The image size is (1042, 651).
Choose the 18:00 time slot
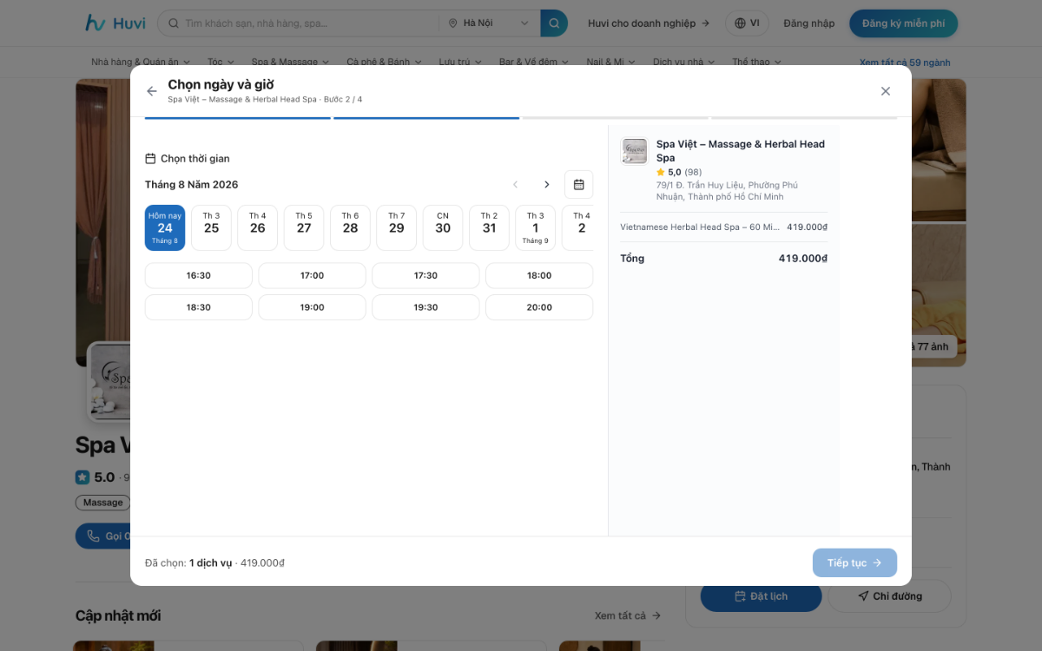(539, 275)
